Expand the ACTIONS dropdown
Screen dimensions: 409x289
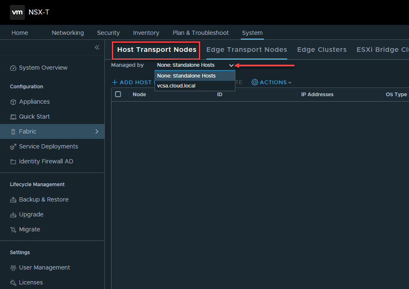(x=271, y=82)
